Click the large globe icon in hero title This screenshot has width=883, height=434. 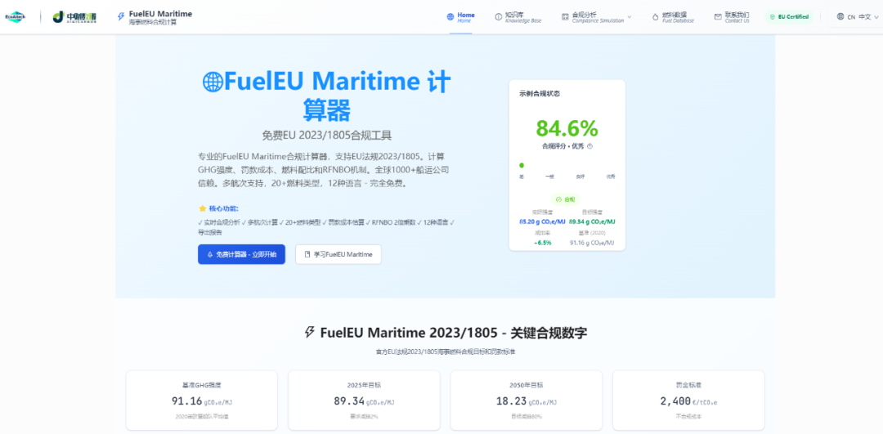click(x=213, y=83)
